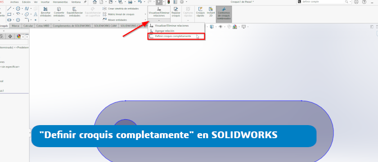
Task: Click Recortar entidades tool
Action: coord(45,12)
